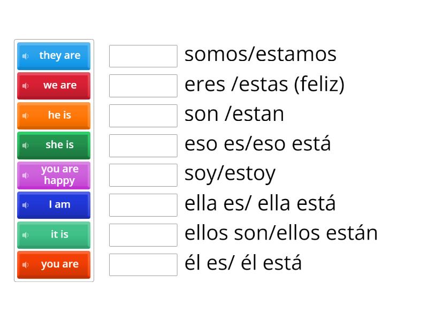The image size is (428, 321).
Task: Select the blue "they are" tile
Action: (56, 56)
